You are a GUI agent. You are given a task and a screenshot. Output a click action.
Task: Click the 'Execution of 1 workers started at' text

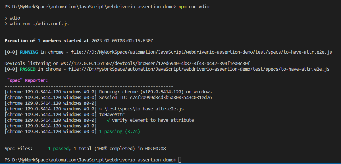47,41
